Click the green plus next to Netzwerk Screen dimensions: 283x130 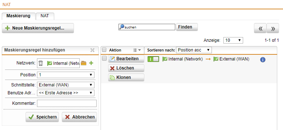(91, 63)
